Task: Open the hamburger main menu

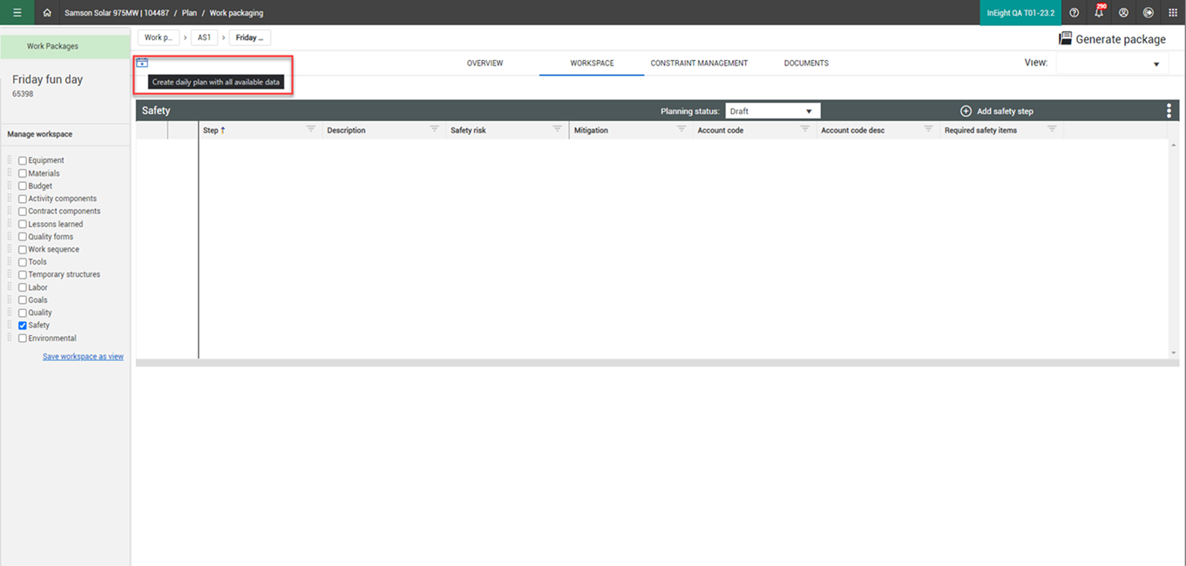Action: 17,12
